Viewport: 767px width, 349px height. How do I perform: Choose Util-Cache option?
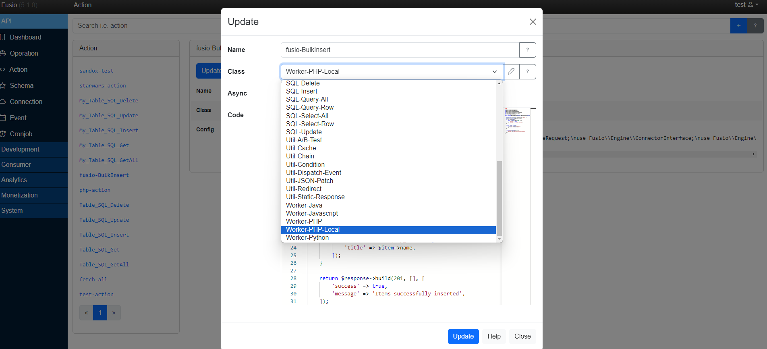coord(388,148)
